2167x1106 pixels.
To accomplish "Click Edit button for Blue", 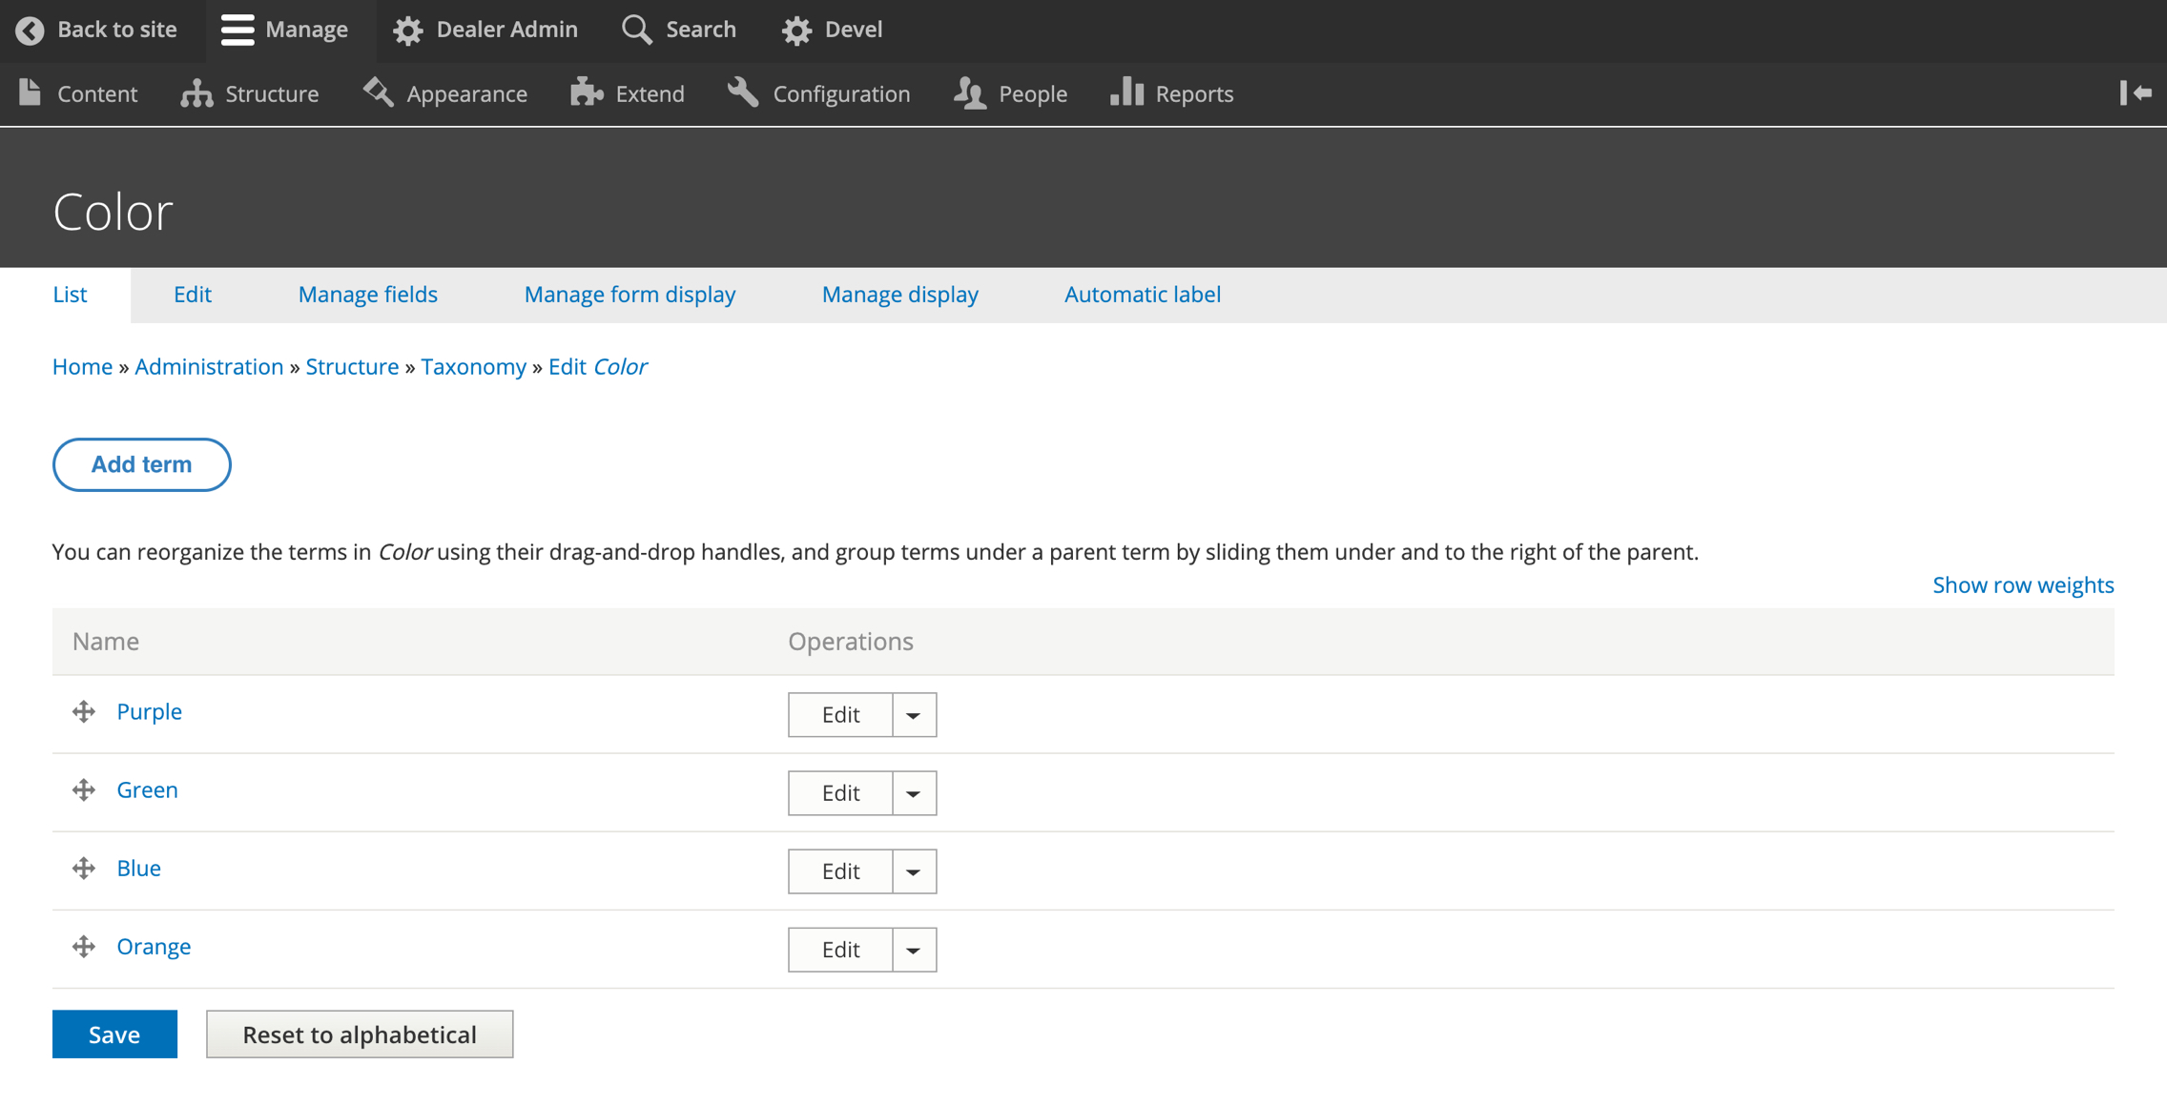I will pyautogui.click(x=840, y=871).
